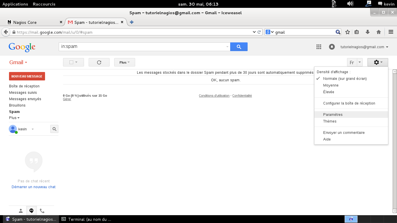Click the Fr input language button
This screenshot has height=223, width=397.
tap(352, 62)
